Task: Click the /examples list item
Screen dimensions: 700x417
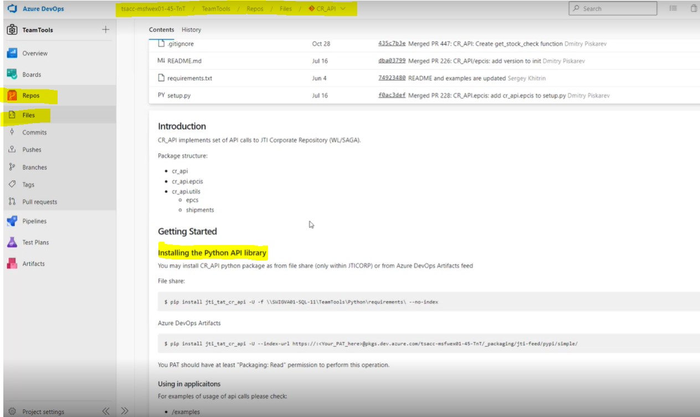Action: (x=186, y=412)
